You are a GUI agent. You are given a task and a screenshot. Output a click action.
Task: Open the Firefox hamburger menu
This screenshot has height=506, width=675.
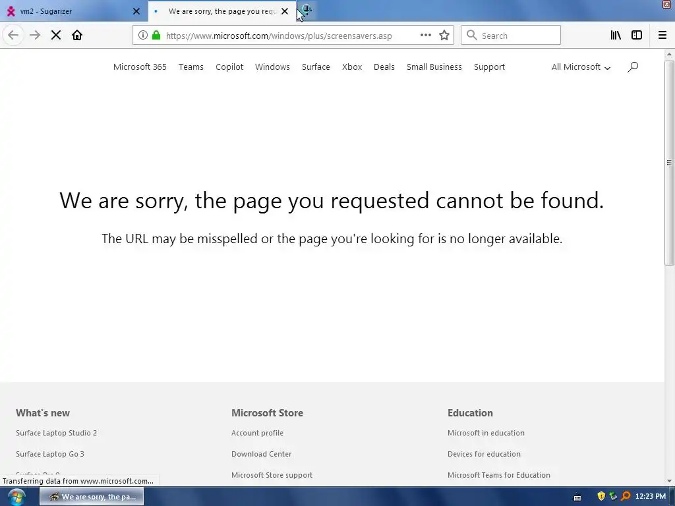coord(662,36)
